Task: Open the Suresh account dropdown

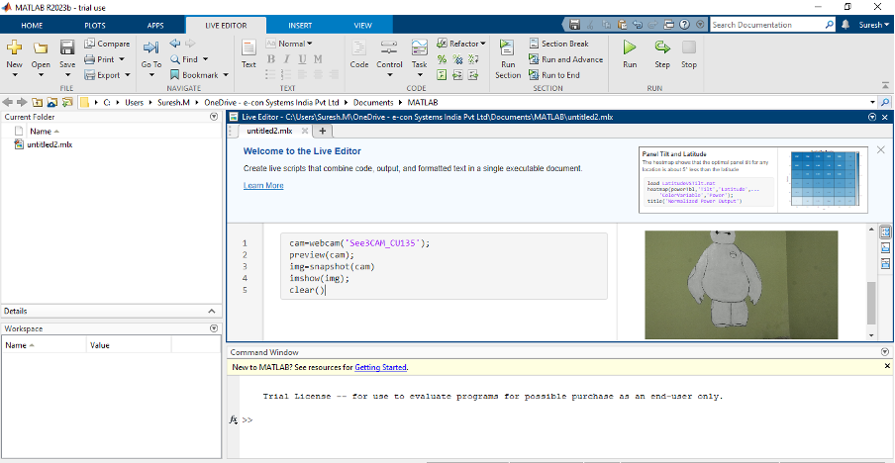Action: point(874,25)
